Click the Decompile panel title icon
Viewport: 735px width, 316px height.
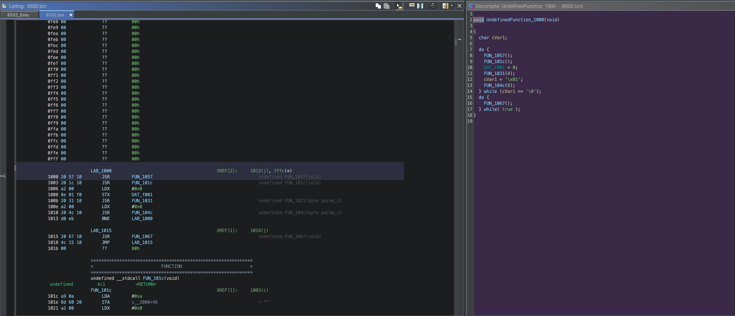[471, 6]
